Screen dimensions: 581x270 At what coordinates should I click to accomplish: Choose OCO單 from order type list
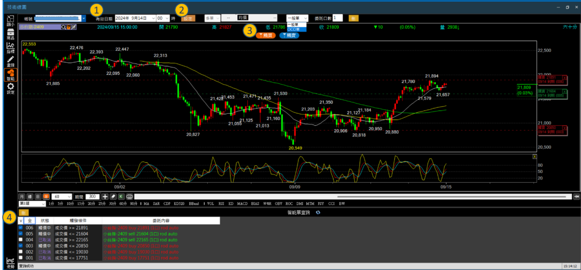click(x=296, y=29)
